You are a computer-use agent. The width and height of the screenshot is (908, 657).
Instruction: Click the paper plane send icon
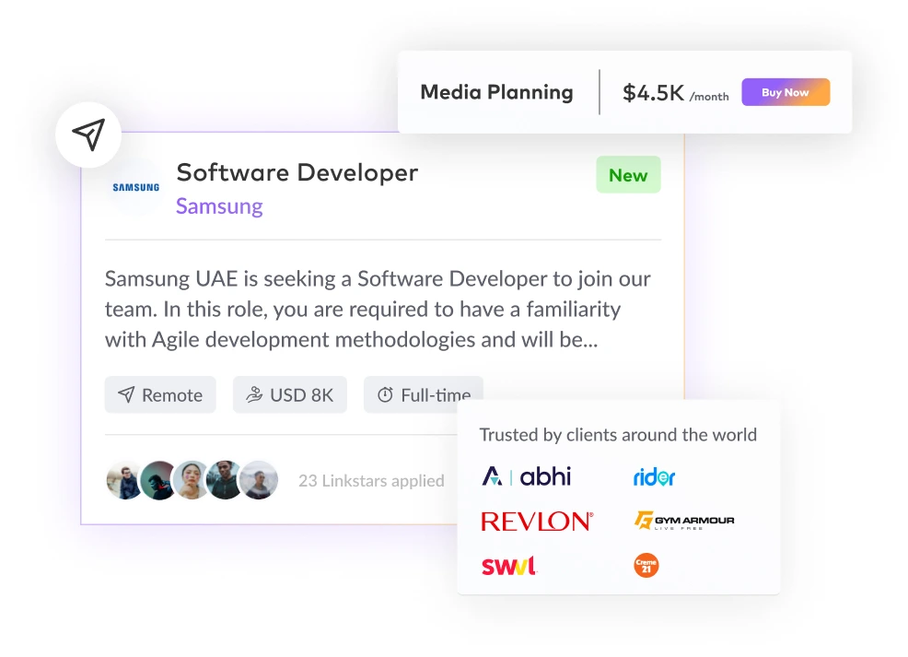(88, 135)
